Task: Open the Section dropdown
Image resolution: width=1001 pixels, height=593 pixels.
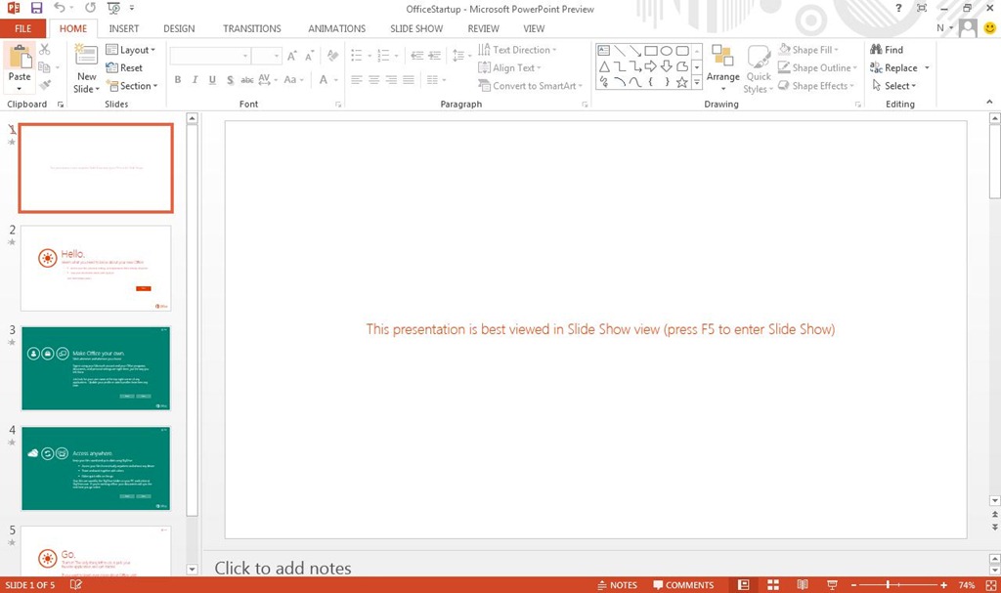Action: point(132,86)
